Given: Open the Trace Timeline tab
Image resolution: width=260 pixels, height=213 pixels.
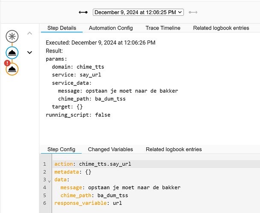Looking at the screenshot, I should (163, 28).
